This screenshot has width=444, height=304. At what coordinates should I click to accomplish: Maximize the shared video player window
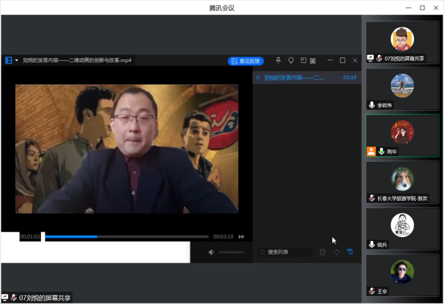pos(342,61)
